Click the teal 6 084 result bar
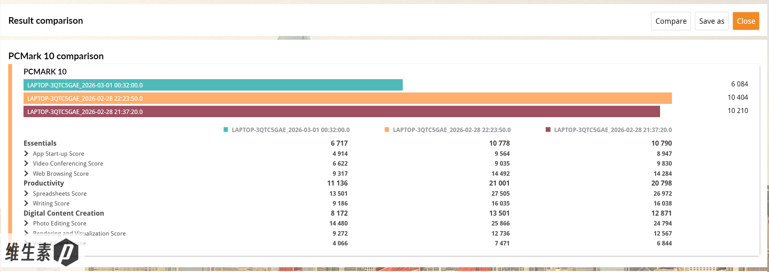The width and height of the screenshot is (769, 272). point(213,85)
